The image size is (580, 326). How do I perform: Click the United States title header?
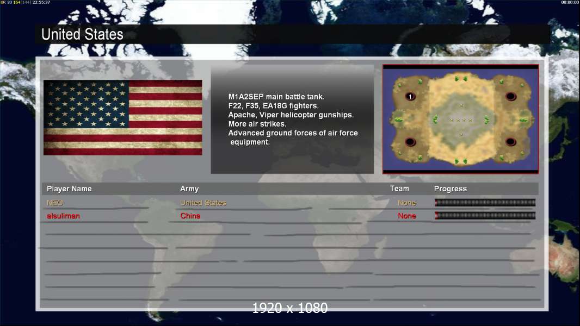[x=82, y=34]
